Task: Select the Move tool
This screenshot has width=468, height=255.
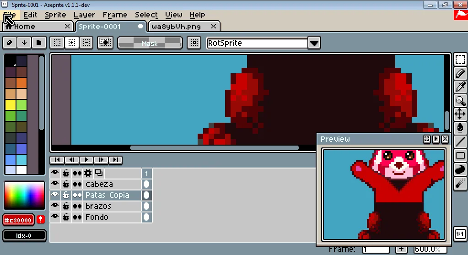Action: (x=460, y=114)
